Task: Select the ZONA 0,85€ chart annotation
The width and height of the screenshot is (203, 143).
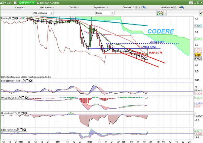Action: click(149, 47)
